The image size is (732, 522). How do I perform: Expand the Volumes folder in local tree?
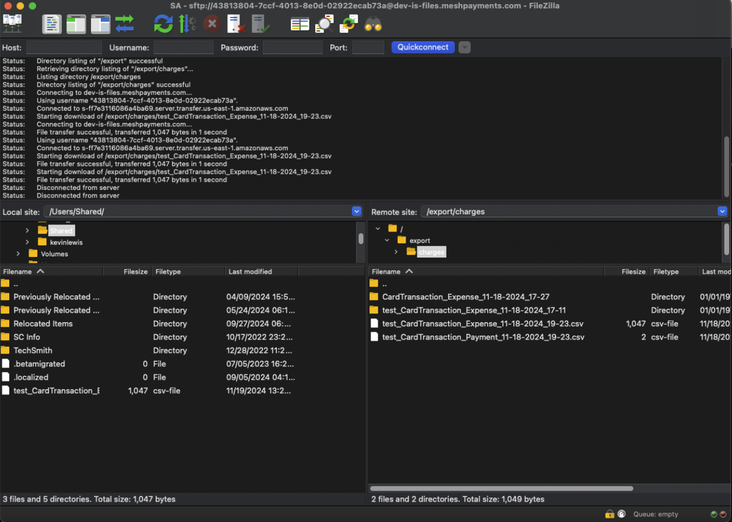[x=18, y=253]
